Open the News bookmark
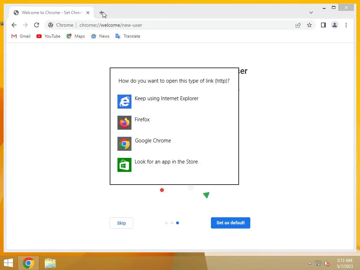This screenshot has height=270, width=360. [x=100, y=36]
